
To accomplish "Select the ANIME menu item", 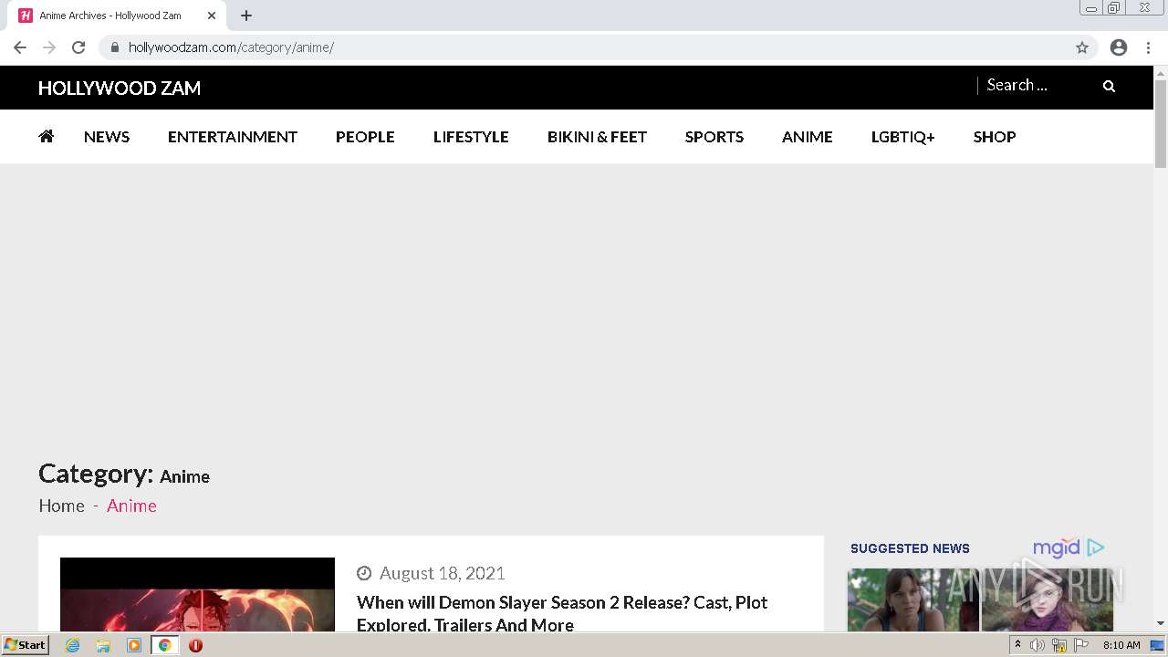I will [x=808, y=137].
